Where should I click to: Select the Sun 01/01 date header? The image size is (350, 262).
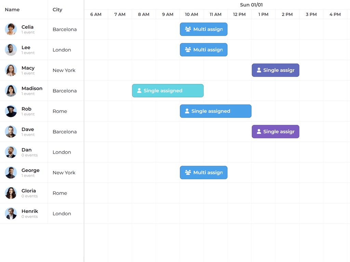coord(251,5)
